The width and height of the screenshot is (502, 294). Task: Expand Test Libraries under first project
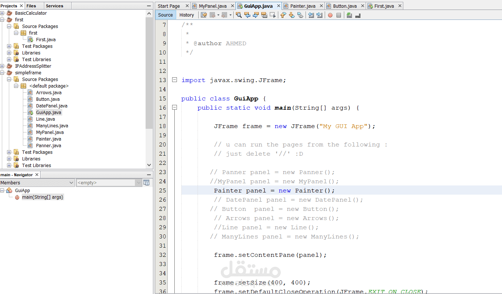tap(9, 59)
